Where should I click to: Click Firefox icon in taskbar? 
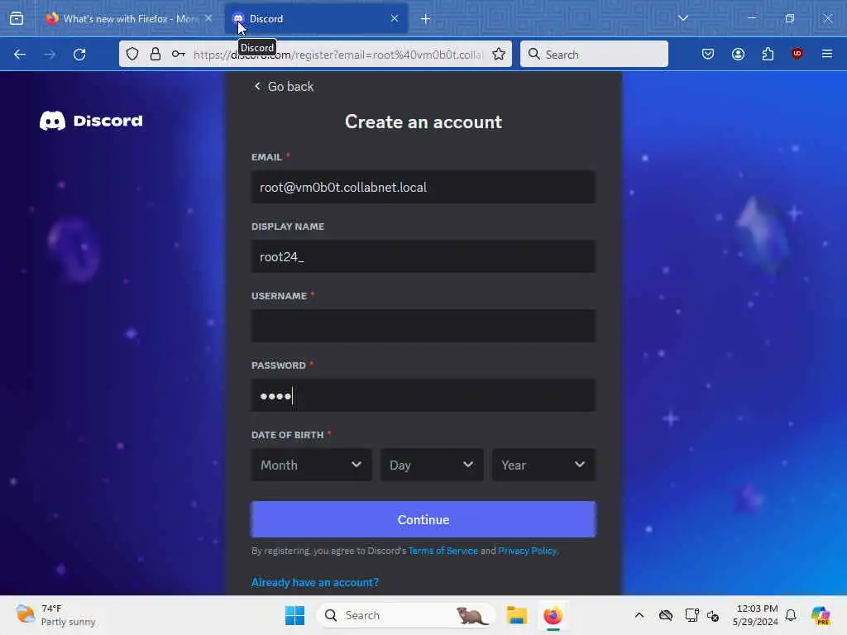[553, 615]
